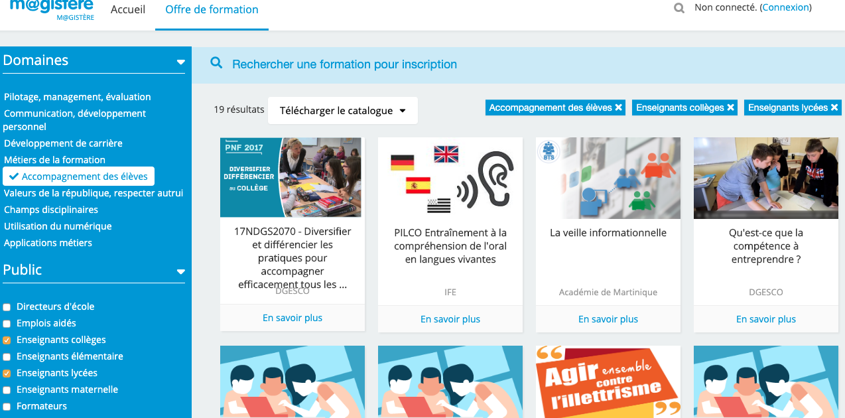Uncheck the Enseignants lycées checkbox
This screenshot has width=845, height=418.
[x=7, y=374]
